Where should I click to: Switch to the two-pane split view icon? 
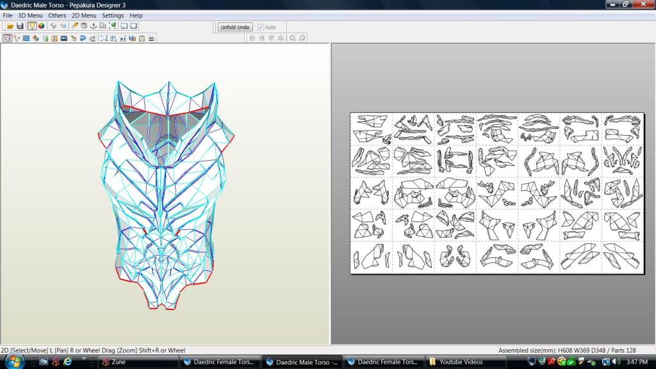(124, 26)
